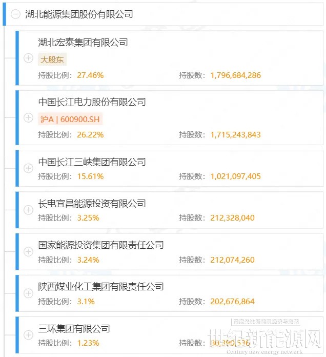The width and height of the screenshot is (326, 357).
Task: Expand the 长电宜昌能源投资有限公司 node
Action: tap(28, 210)
